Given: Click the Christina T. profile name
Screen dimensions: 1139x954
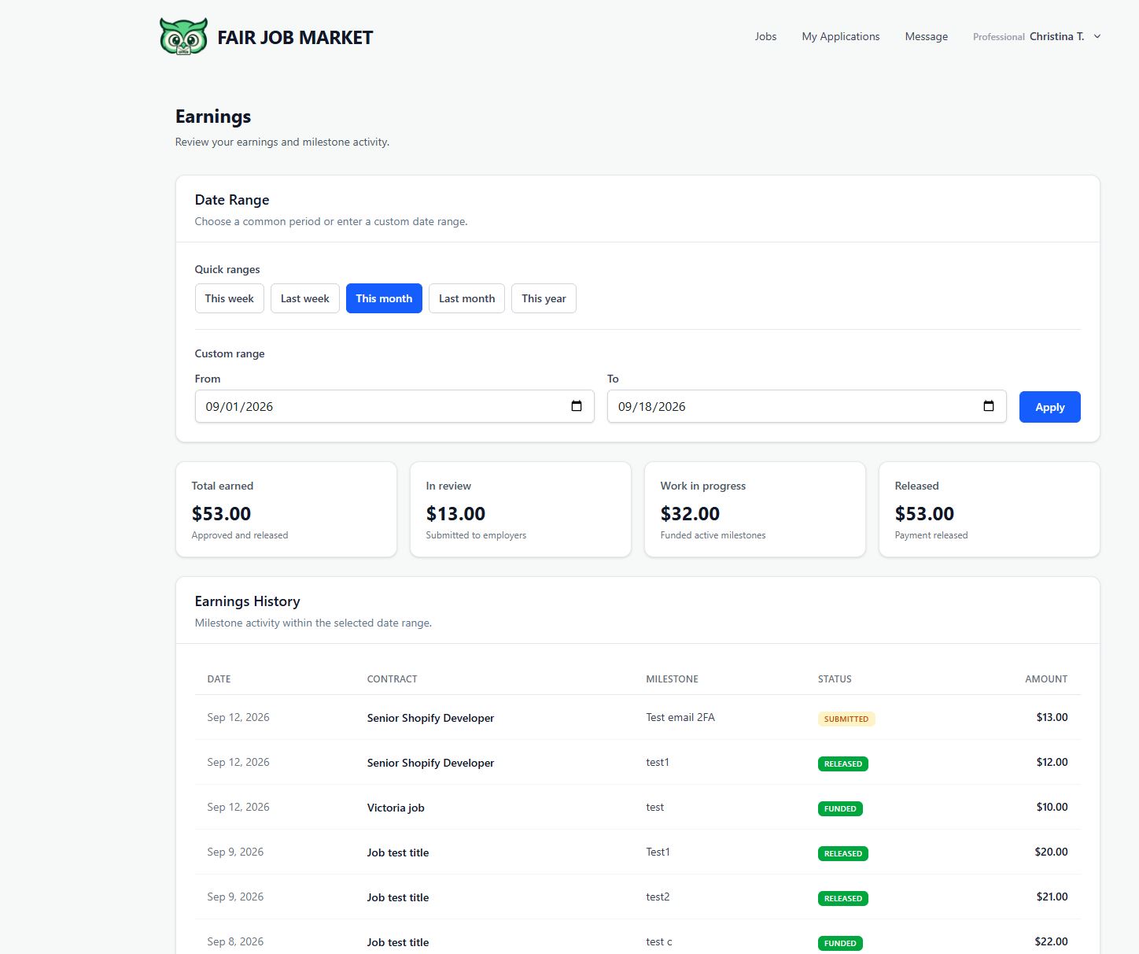Looking at the screenshot, I should 1056,36.
